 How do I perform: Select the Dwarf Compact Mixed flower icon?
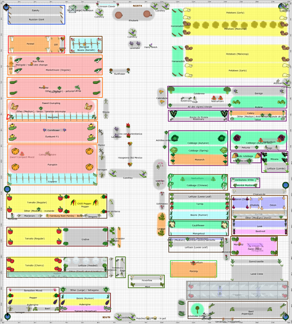(x=22, y=154)
